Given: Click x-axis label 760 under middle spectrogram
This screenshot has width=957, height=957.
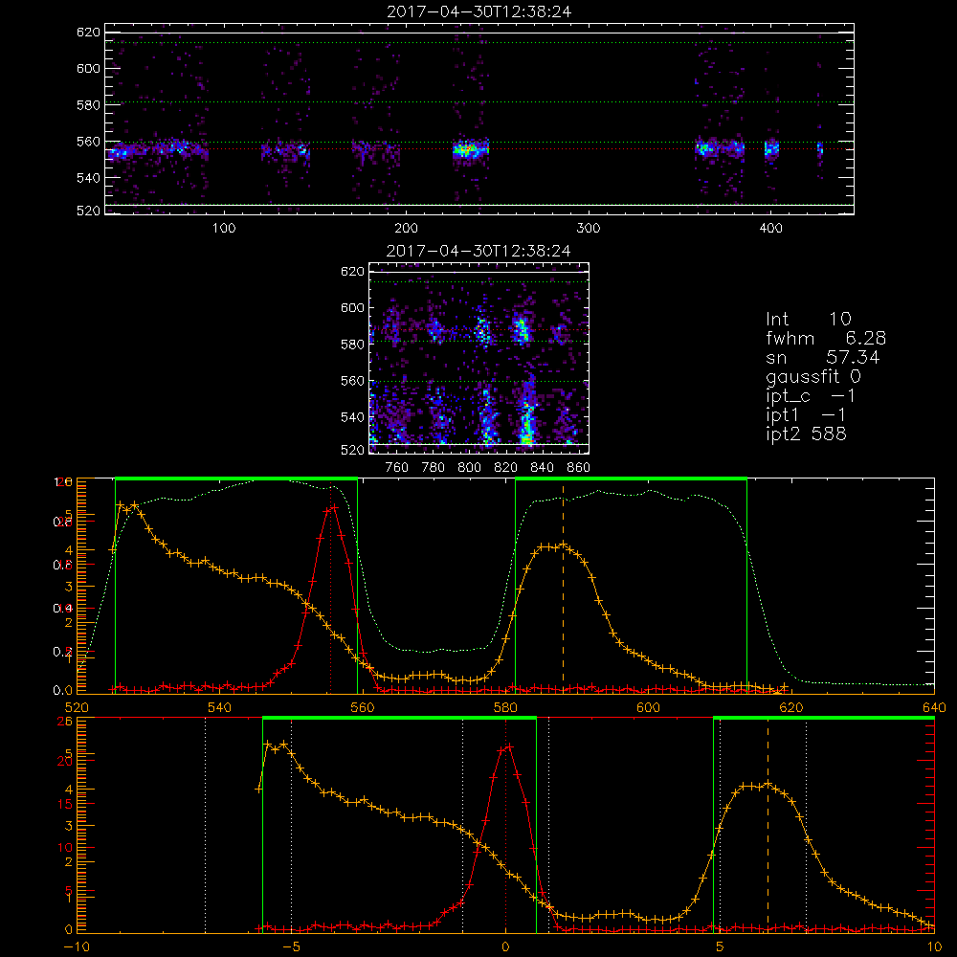Looking at the screenshot, I should point(397,468).
